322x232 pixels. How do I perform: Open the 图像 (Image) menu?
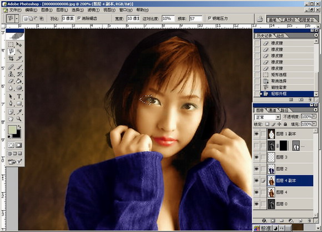(x=47, y=10)
